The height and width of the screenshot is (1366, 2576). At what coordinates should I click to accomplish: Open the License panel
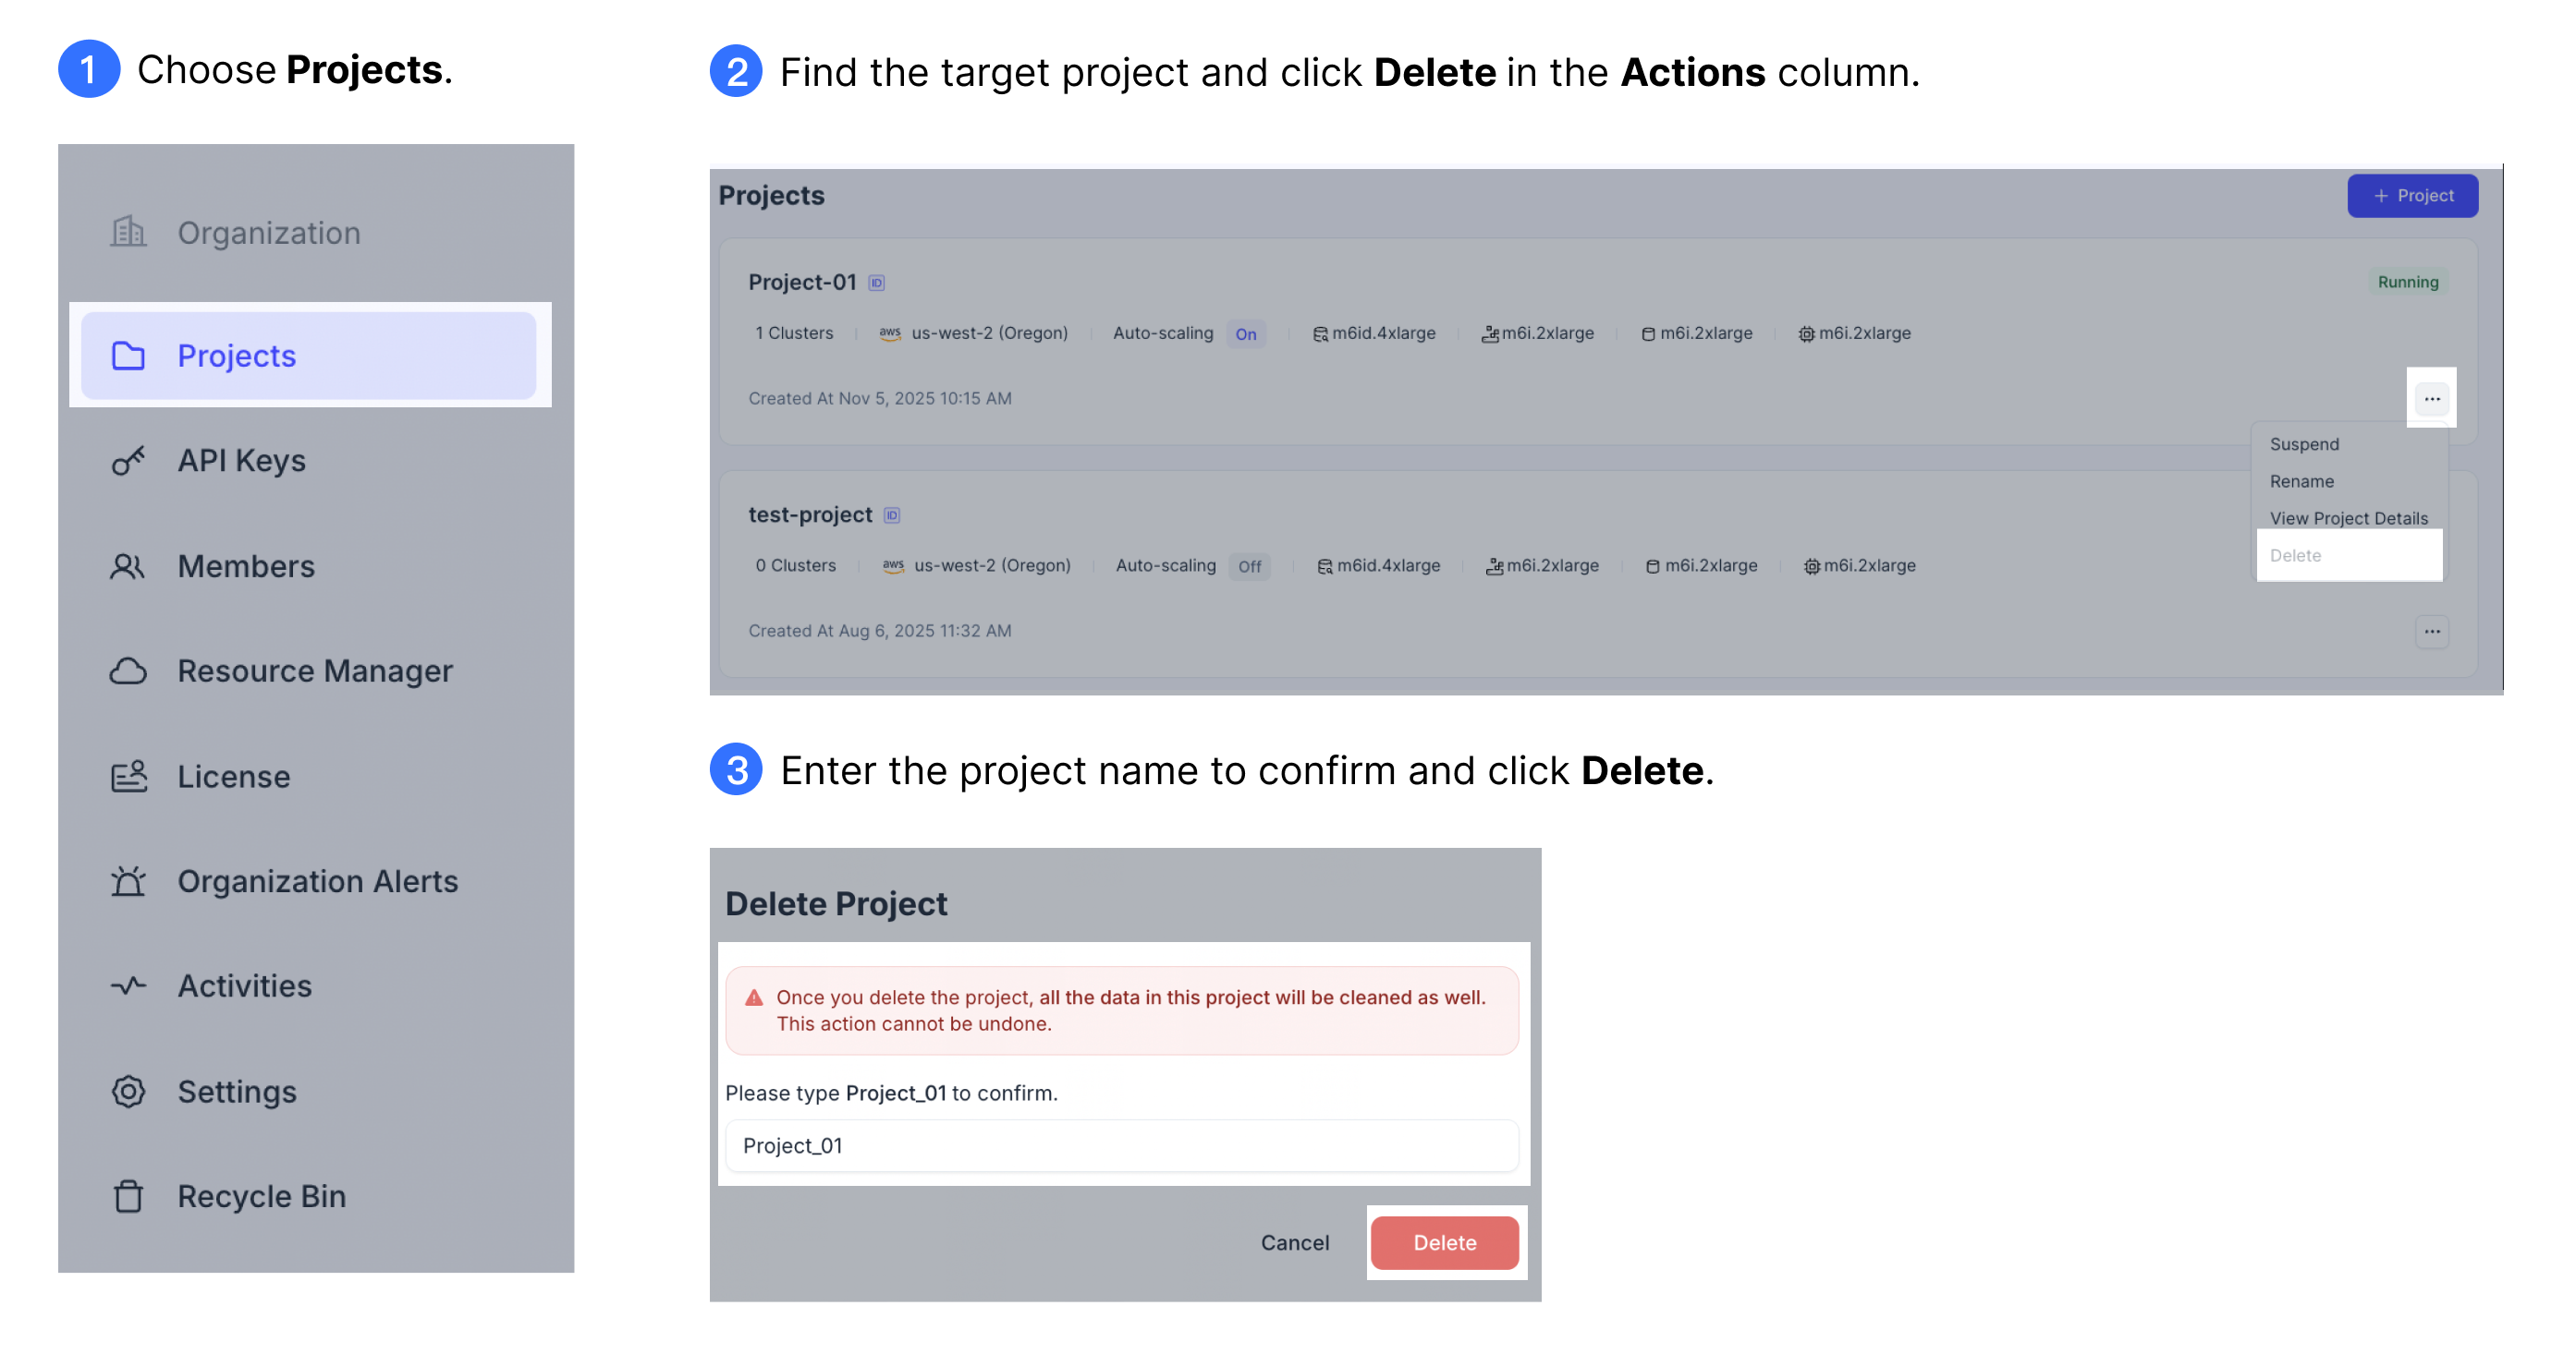pos(232,776)
